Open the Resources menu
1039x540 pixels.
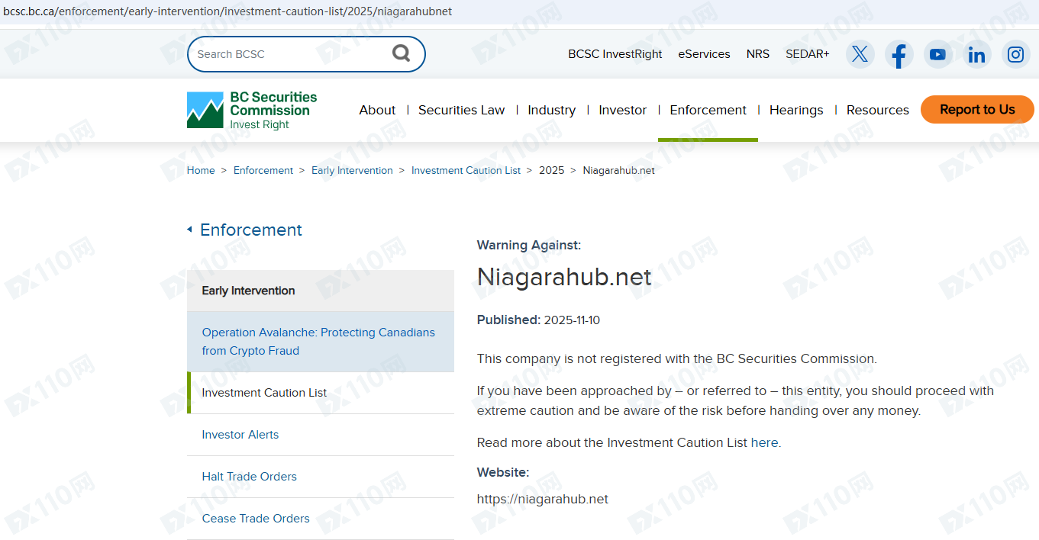[x=877, y=110]
